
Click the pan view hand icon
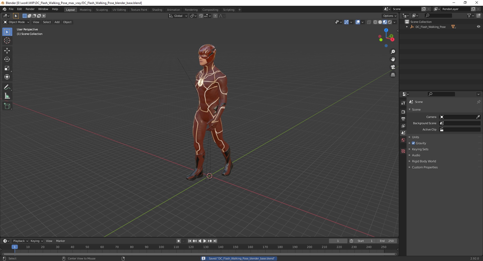pos(393,59)
